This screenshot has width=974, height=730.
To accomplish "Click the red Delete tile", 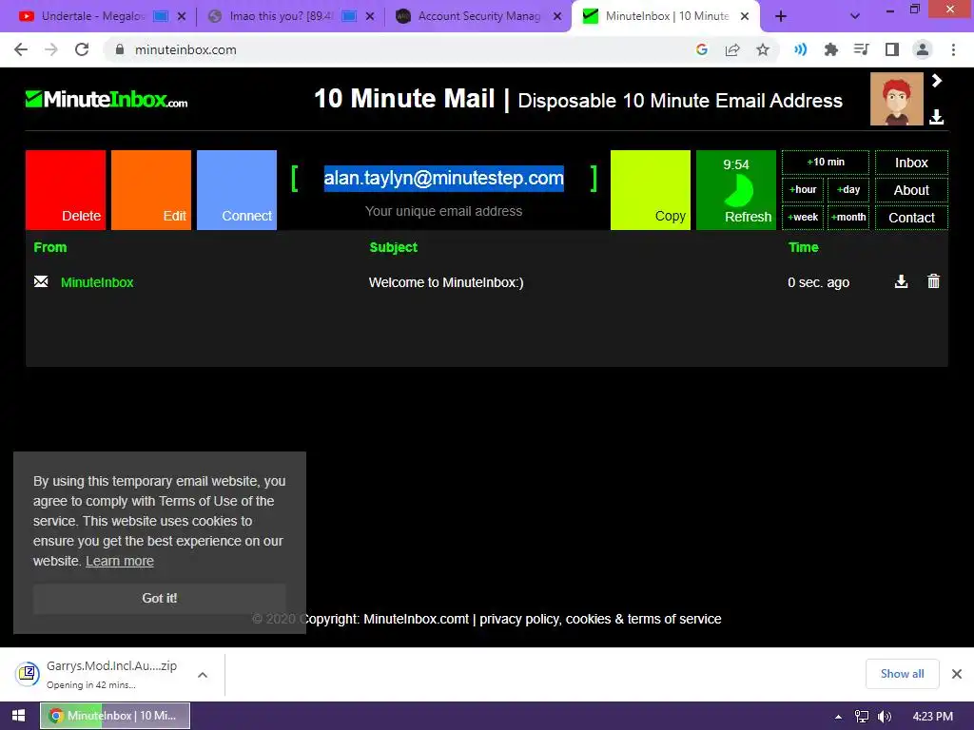I will [x=66, y=190].
